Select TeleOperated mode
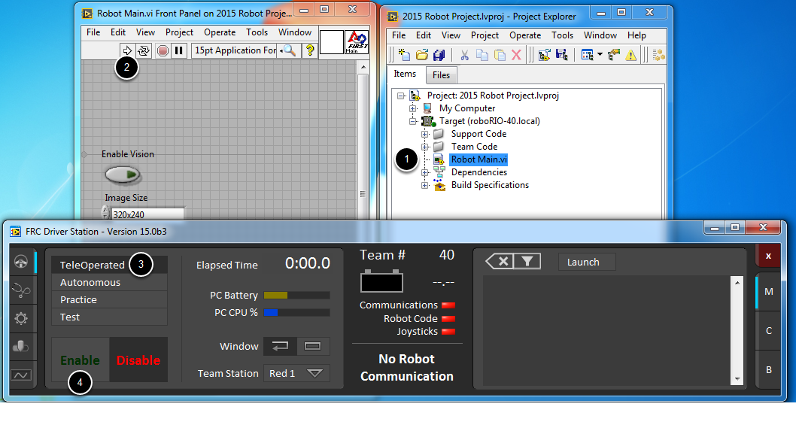Screen dimensions: 796x428 110,265
